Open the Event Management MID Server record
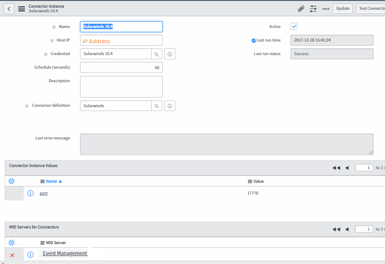Screen dimensions: 385x264 (64, 253)
